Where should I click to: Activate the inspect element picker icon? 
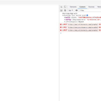click(x=61, y=7)
